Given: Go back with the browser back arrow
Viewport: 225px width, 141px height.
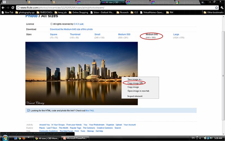Looking at the screenshot, I should tap(3, 8).
